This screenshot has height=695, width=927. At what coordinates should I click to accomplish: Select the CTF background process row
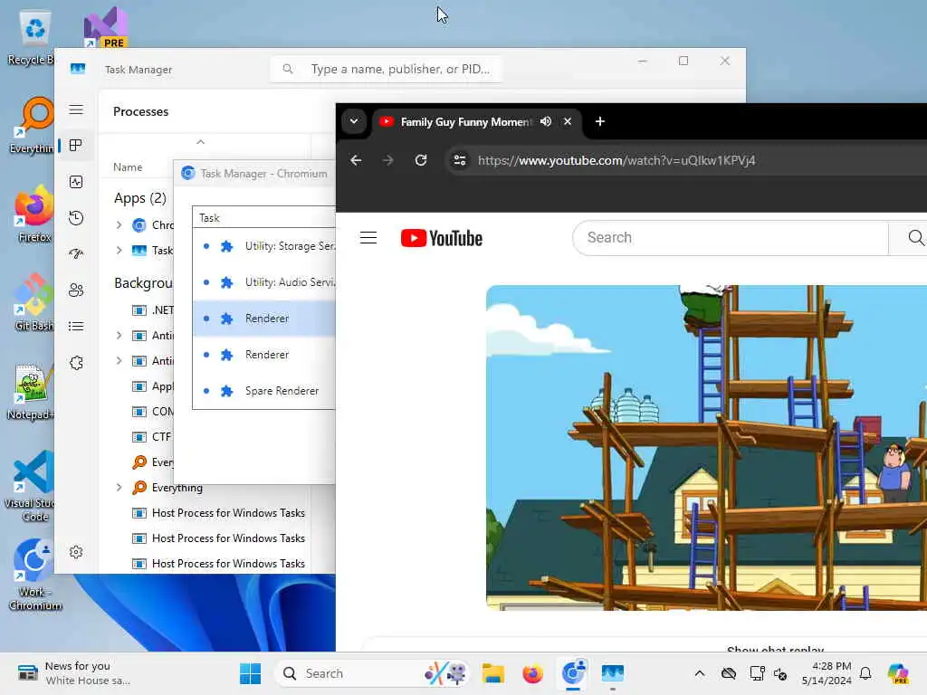(x=151, y=437)
